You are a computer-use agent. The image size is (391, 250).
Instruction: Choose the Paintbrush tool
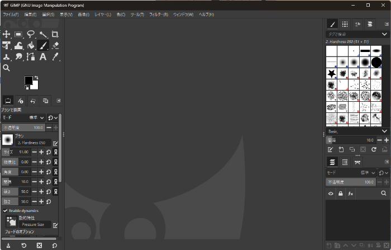(43, 46)
